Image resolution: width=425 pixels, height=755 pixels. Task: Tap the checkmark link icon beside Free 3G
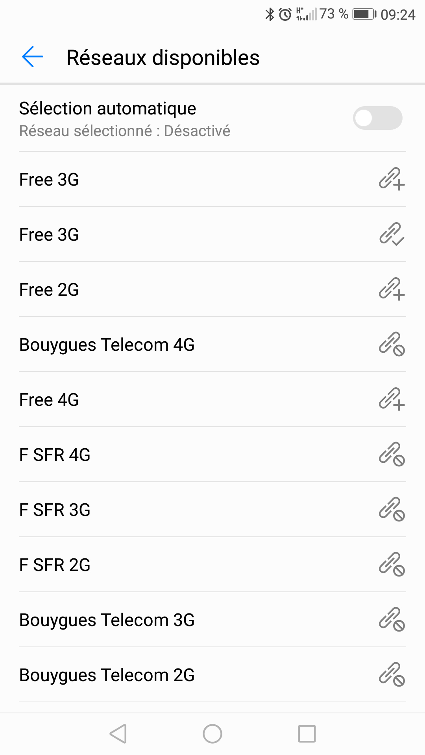[x=392, y=234]
